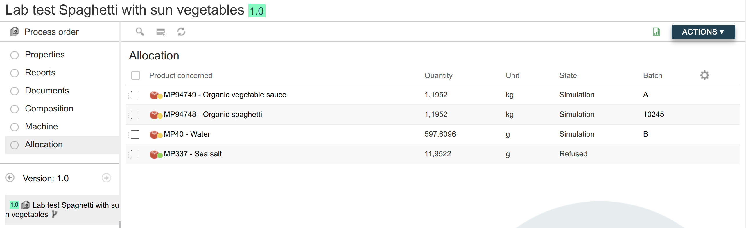Click the next version arrow icon
Screen dimensions: 746x228
(106, 178)
